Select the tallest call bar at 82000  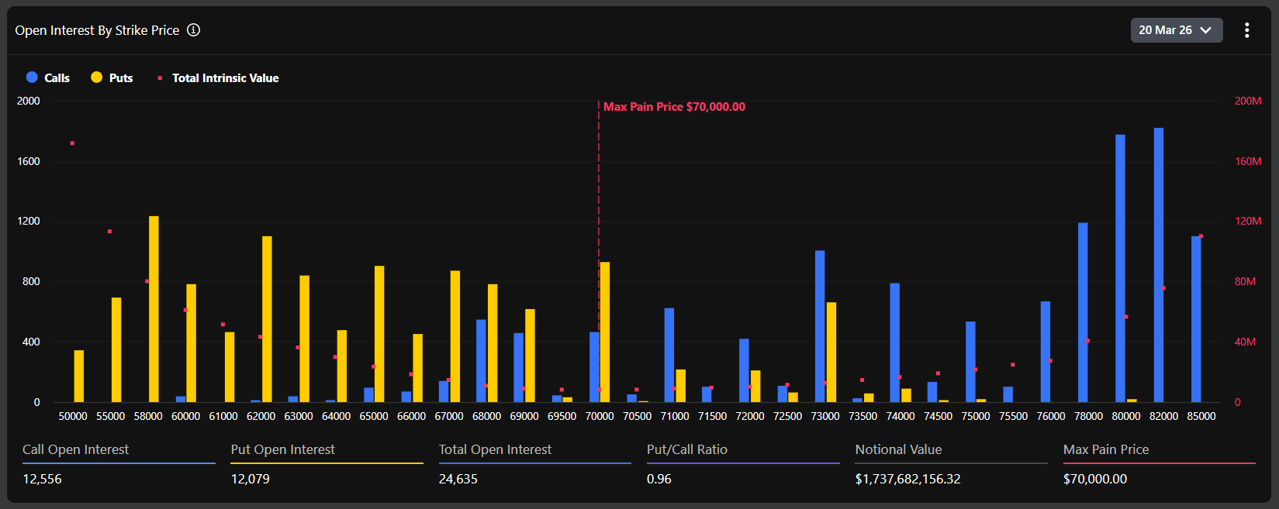1158,265
